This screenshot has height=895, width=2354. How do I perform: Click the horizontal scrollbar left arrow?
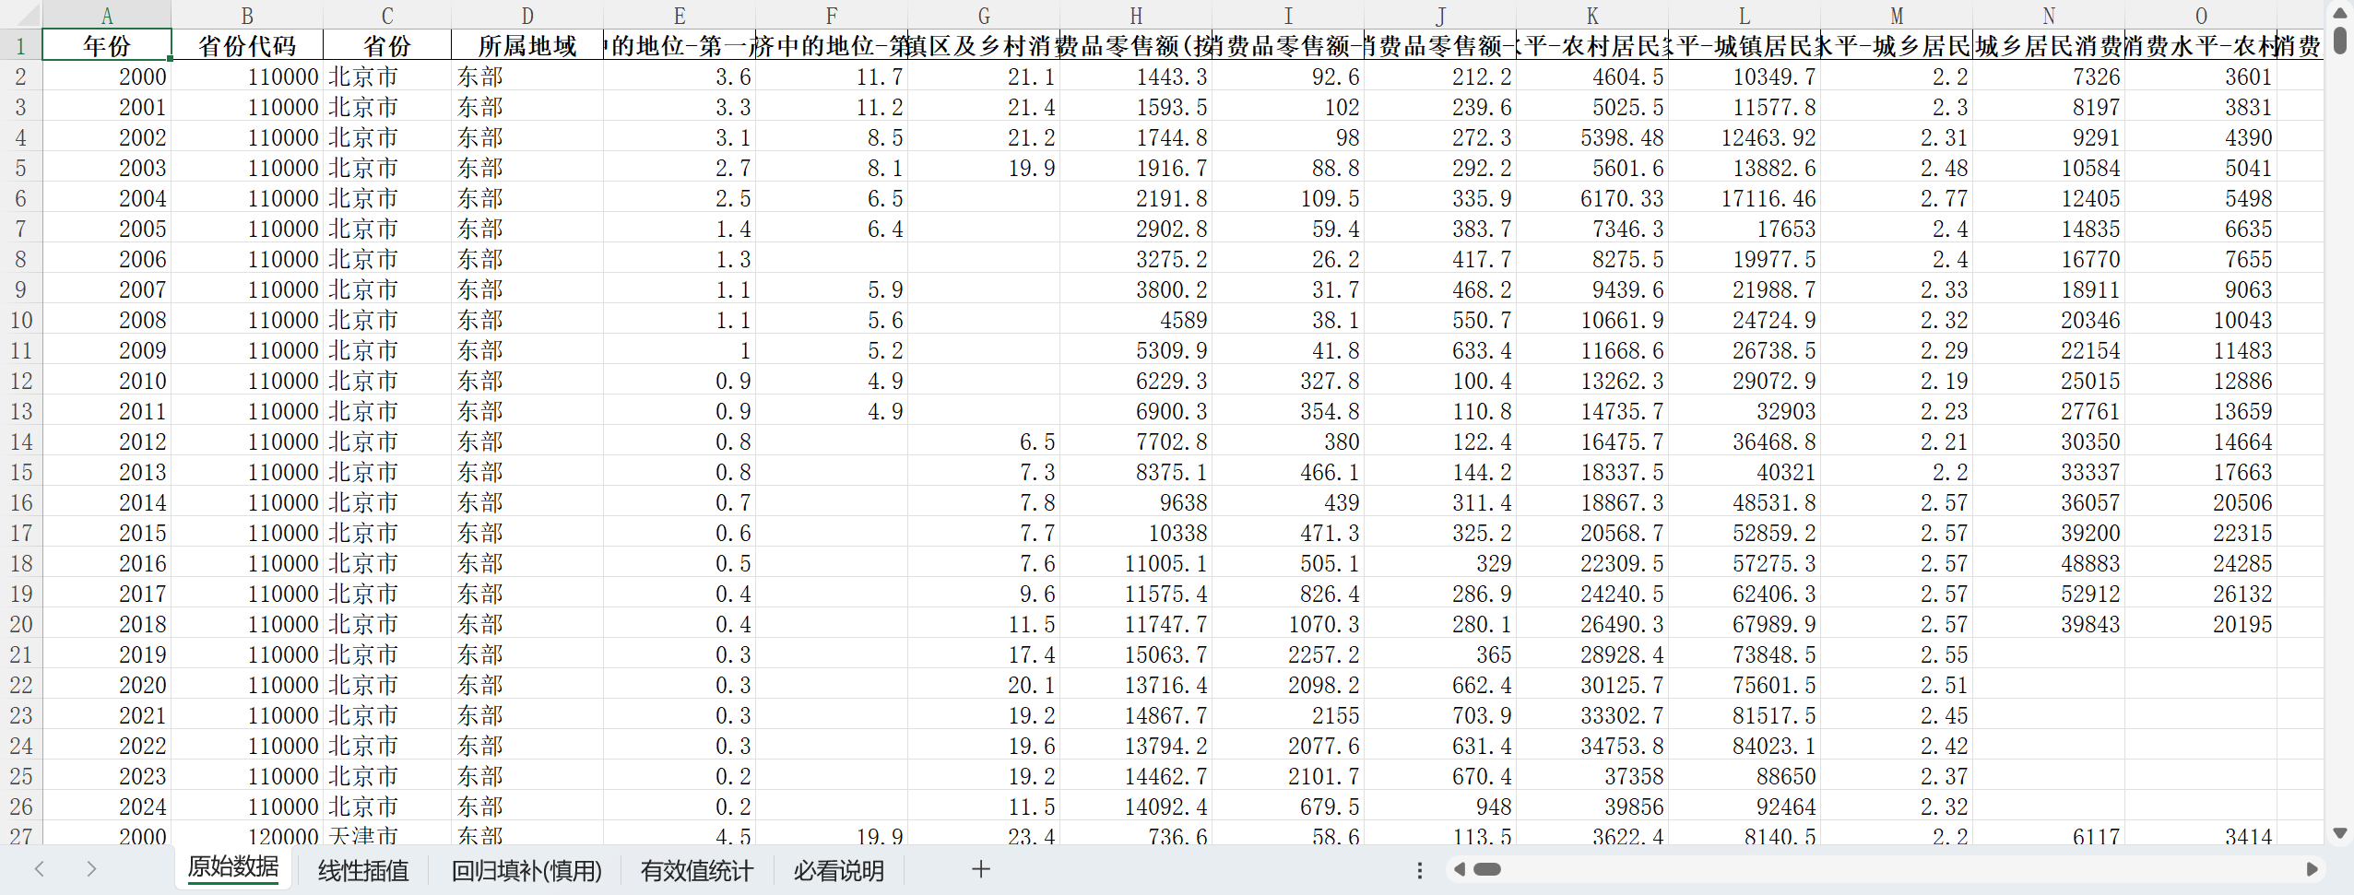1459,869
